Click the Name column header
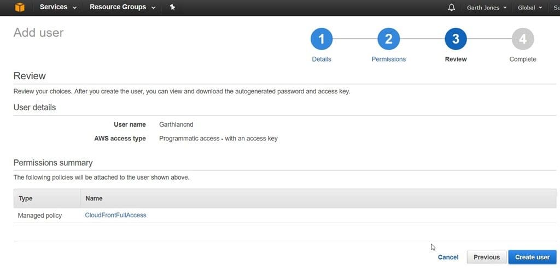 click(x=94, y=199)
